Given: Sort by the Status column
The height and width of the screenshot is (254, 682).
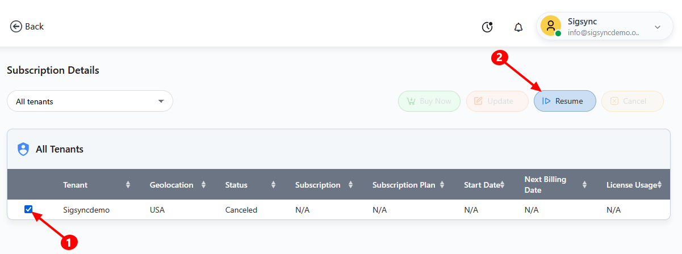Looking at the screenshot, I should click(273, 185).
